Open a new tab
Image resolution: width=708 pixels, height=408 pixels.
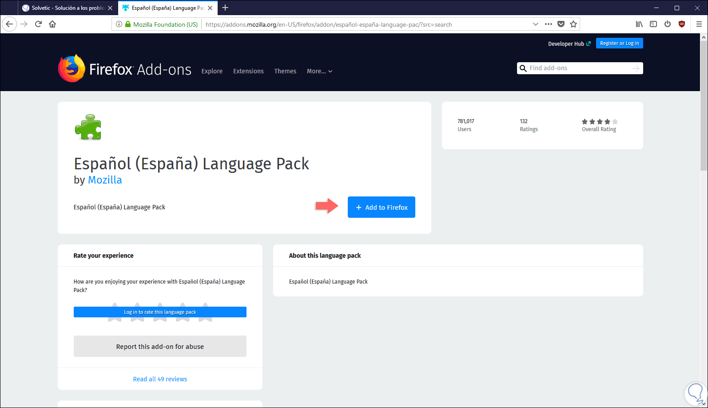click(225, 8)
